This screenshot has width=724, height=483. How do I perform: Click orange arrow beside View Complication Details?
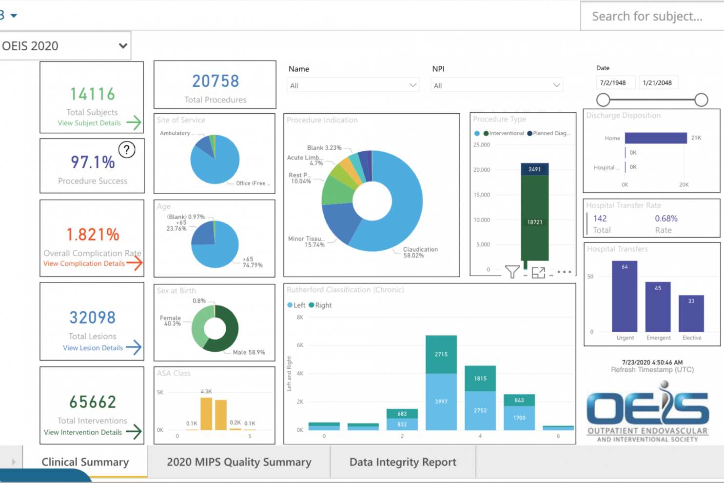pos(135,263)
